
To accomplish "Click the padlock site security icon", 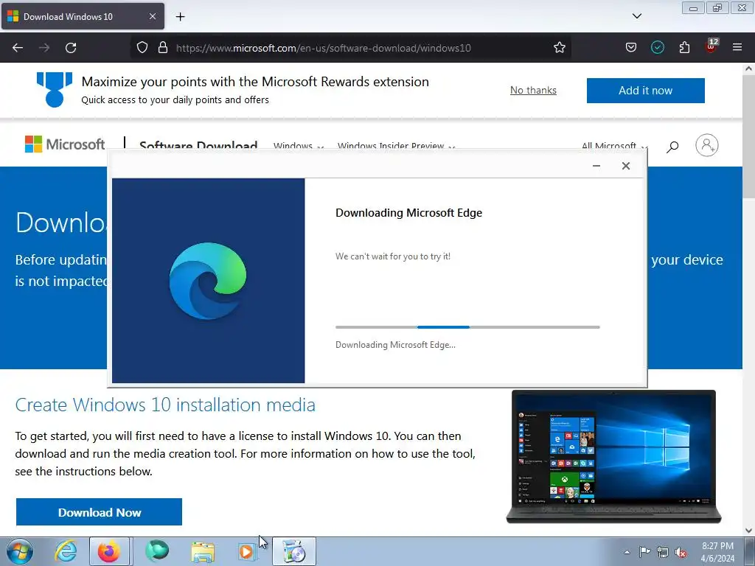I will click(x=163, y=48).
